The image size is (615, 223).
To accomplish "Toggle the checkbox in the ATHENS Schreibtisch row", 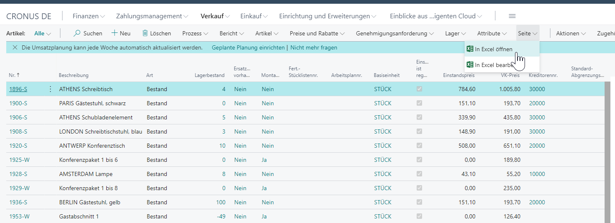I will pyautogui.click(x=419, y=89).
